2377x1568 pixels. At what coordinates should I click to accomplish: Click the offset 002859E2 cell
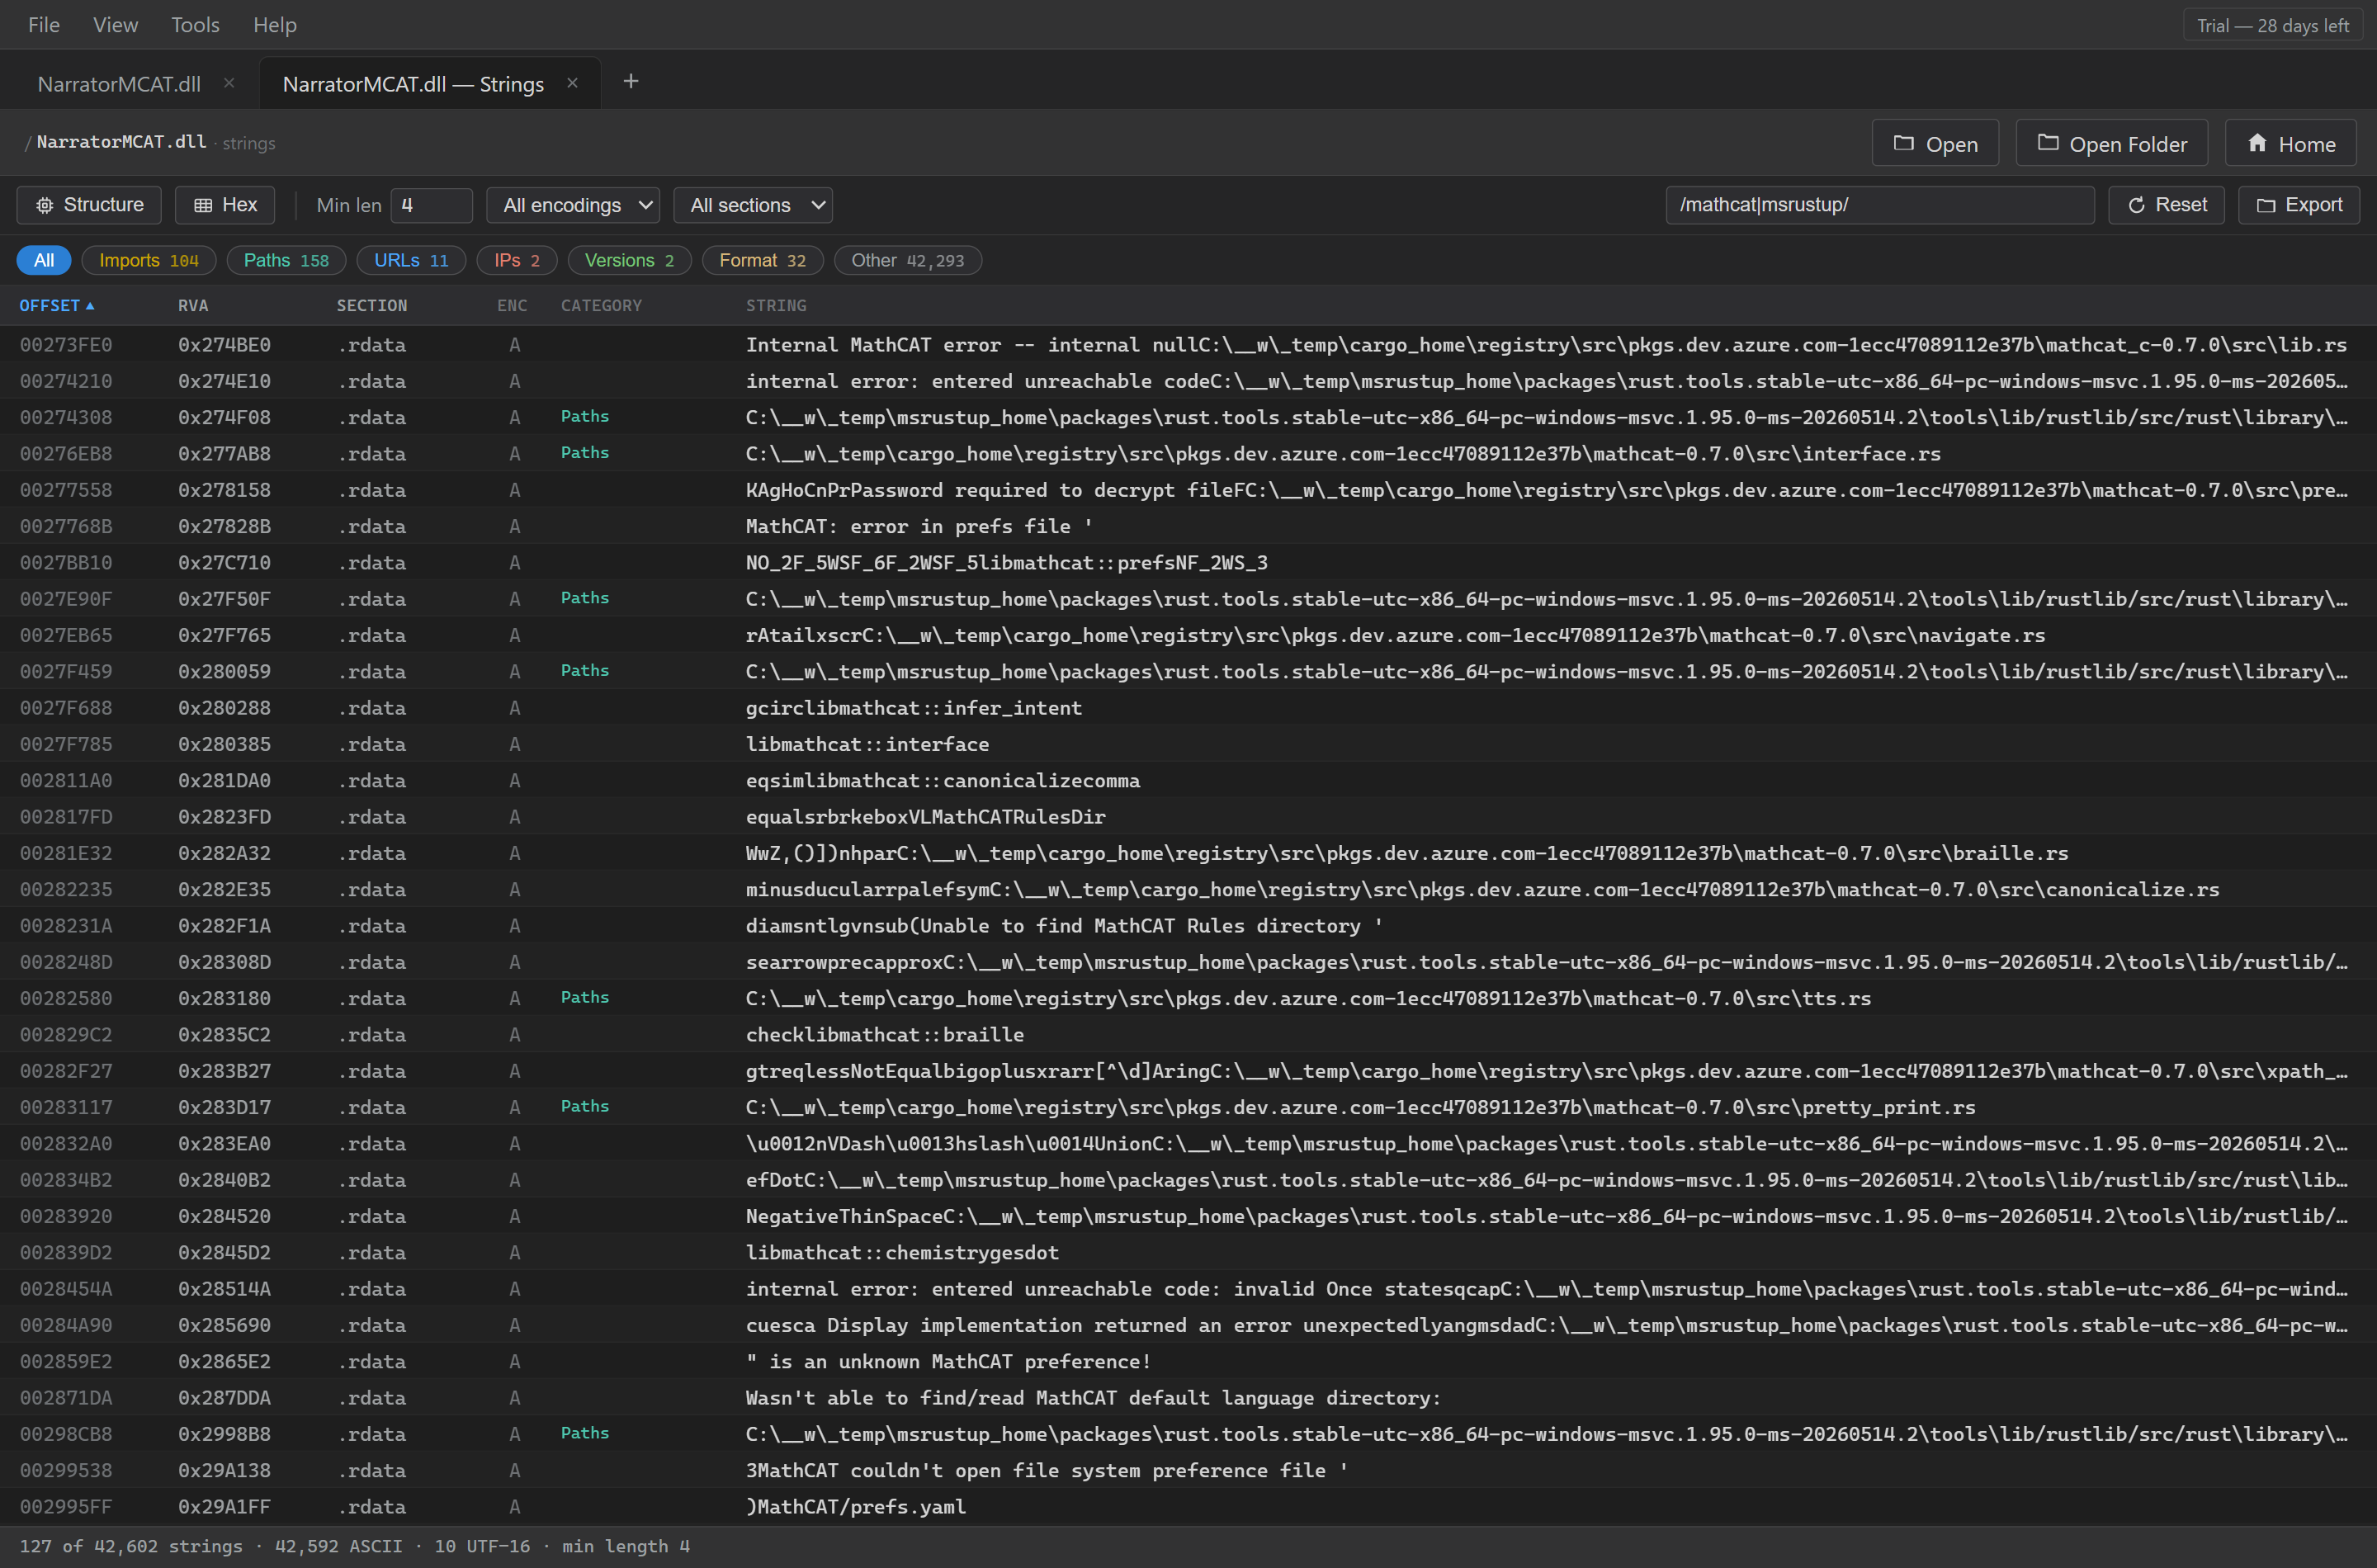pos(66,1361)
